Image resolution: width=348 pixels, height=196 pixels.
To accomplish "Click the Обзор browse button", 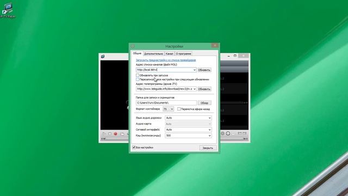I will click(204, 103).
